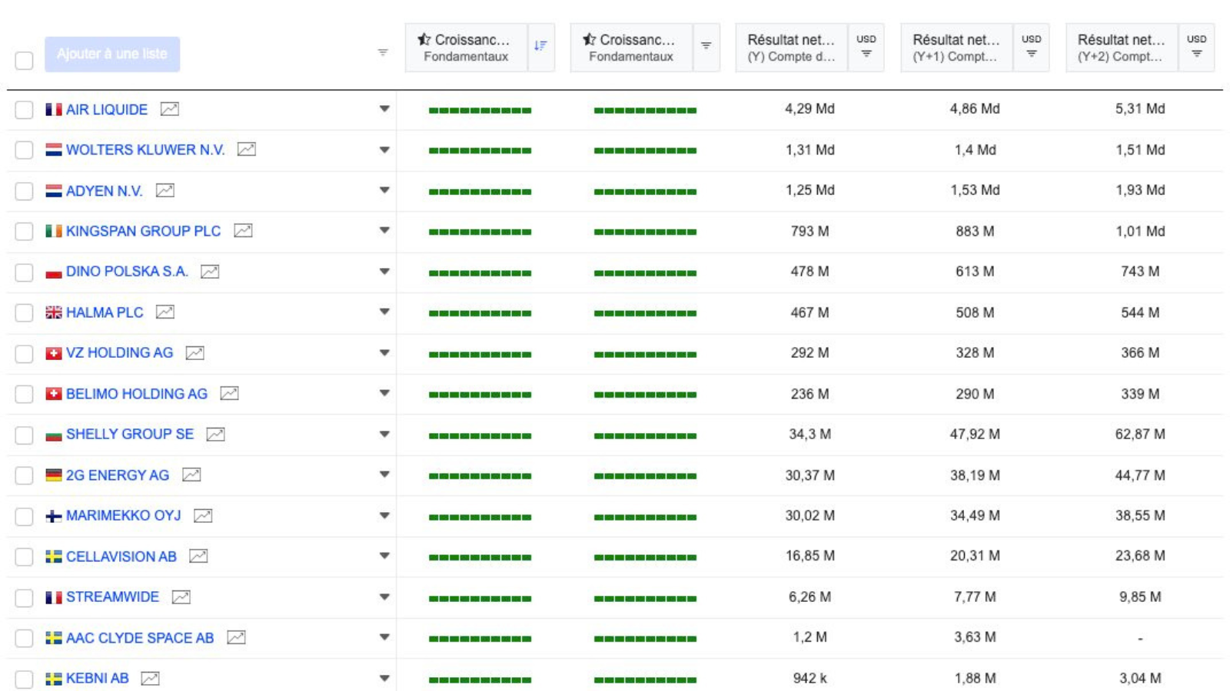Open chart icon next to CELLAVISION AB
The width and height of the screenshot is (1230, 691).
[198, 556]
